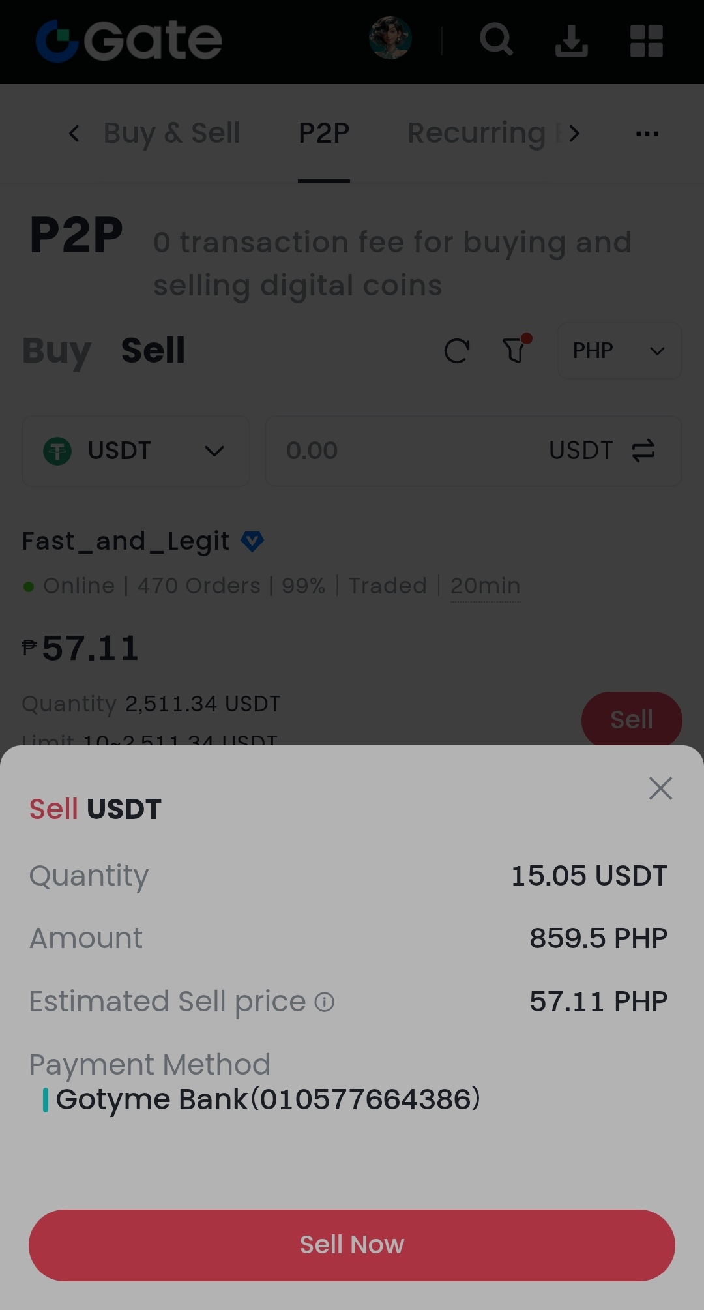The height and width of the screenshot is (1310, 704).
Task: Expand the PHP currency dropdown
Action: [620, 351]
